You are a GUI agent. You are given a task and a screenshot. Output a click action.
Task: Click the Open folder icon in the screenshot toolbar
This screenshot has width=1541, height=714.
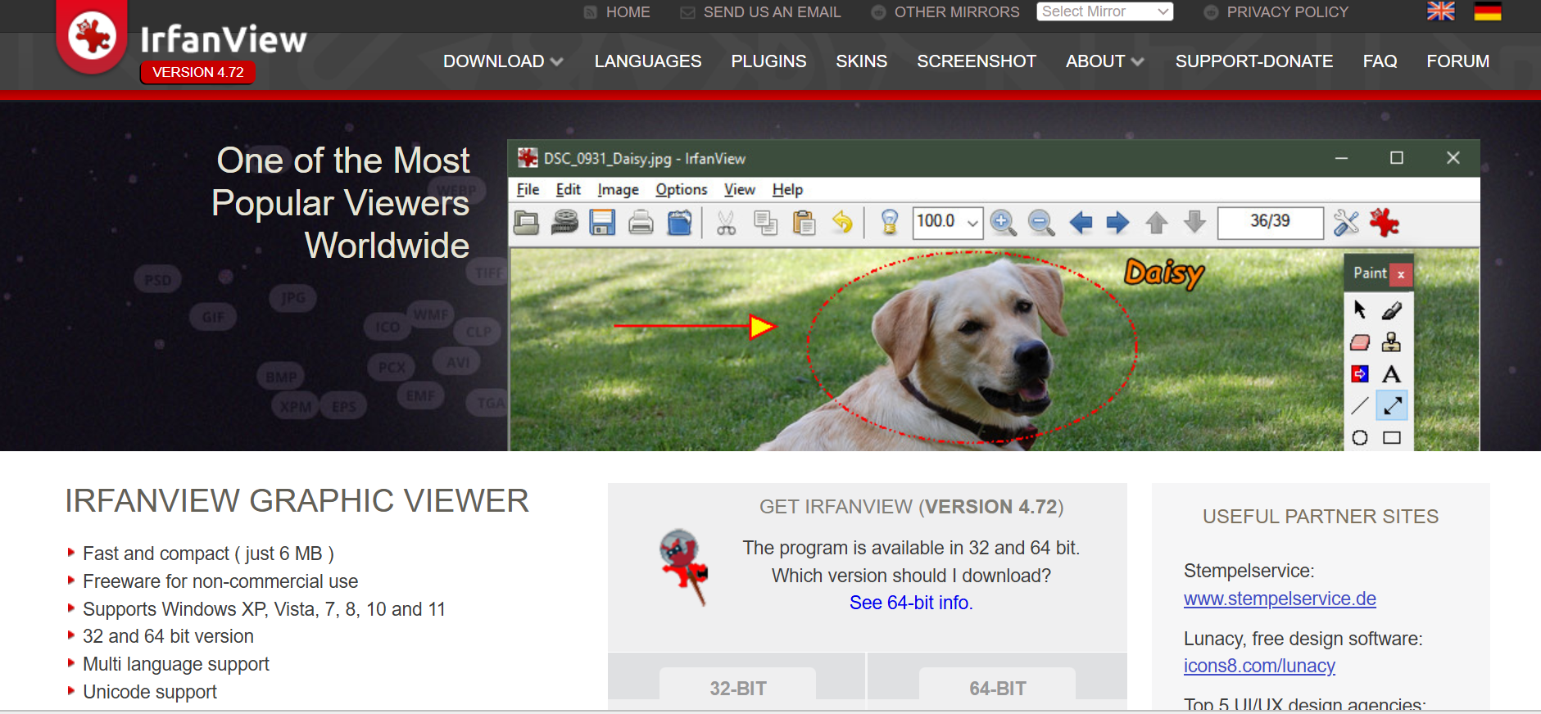coord(526,223)
